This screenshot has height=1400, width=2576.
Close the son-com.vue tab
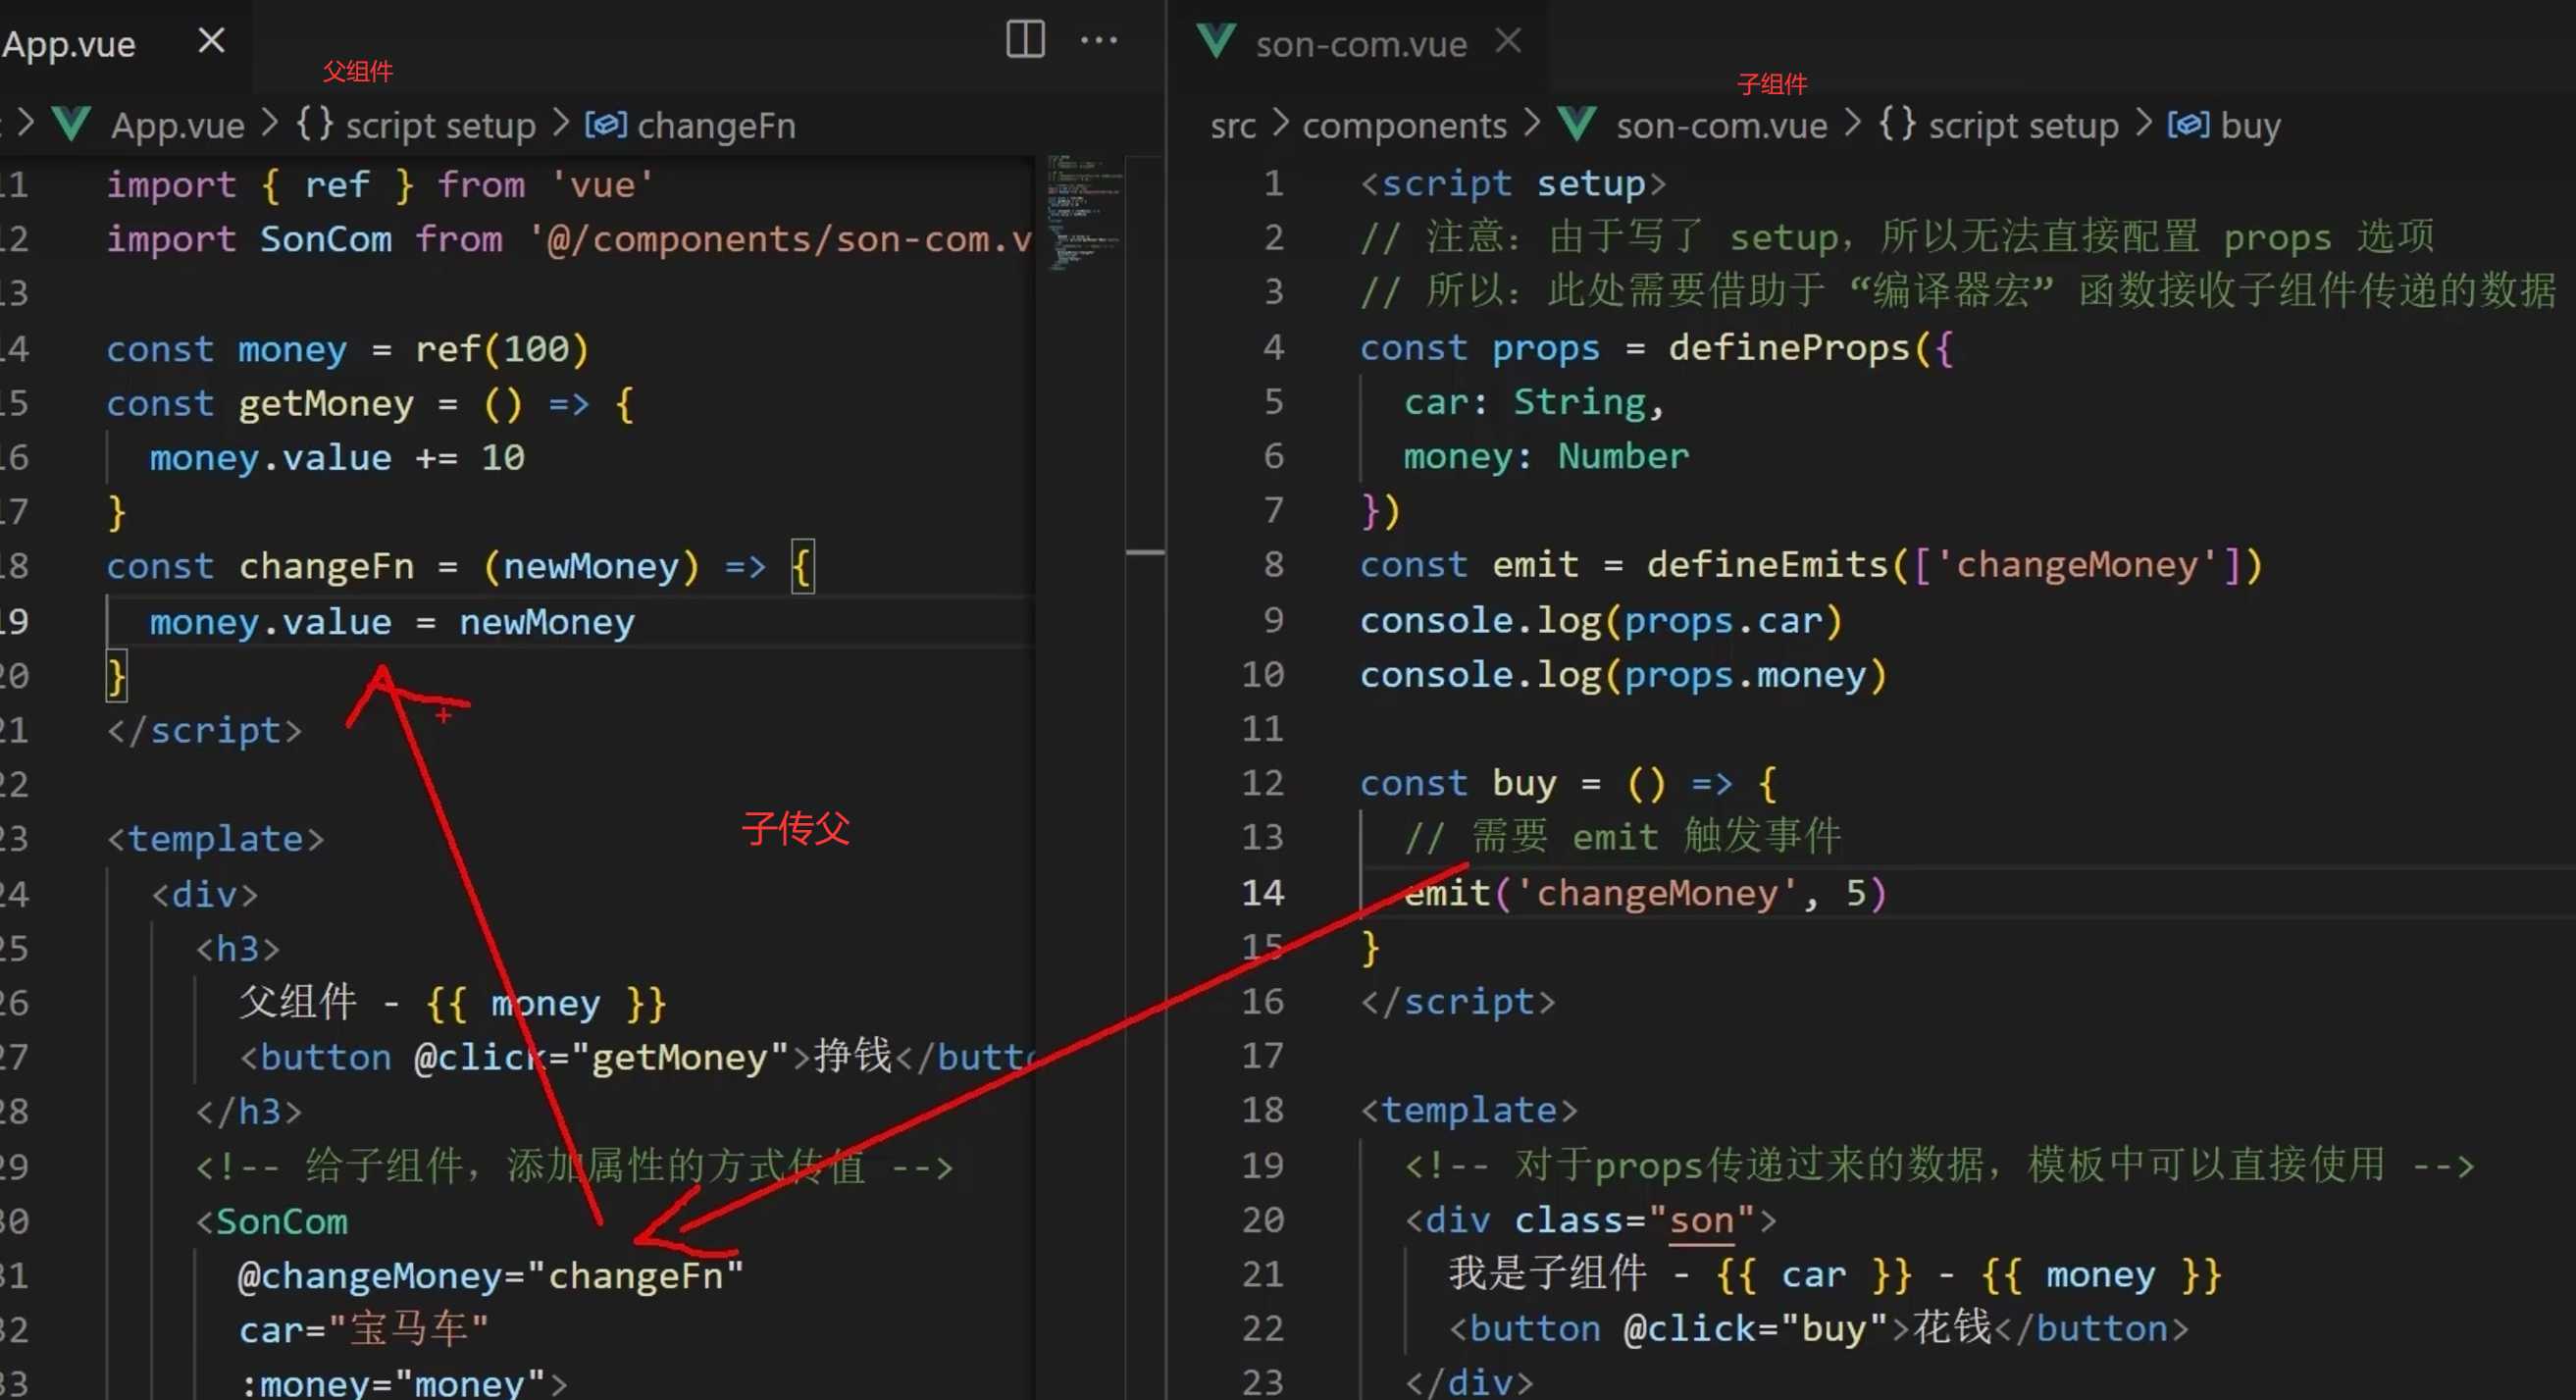coord(1508,41)
